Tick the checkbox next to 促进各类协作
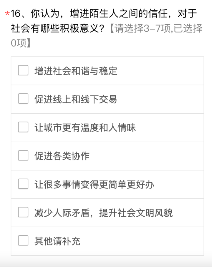Image resolution: width=212 pixels, height=267 pixels. (x=23, y=156)
